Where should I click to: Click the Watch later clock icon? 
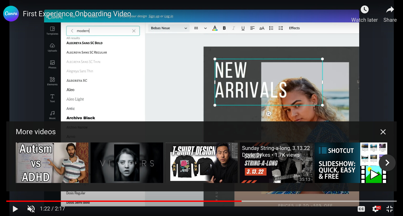(x=364, y=10)
